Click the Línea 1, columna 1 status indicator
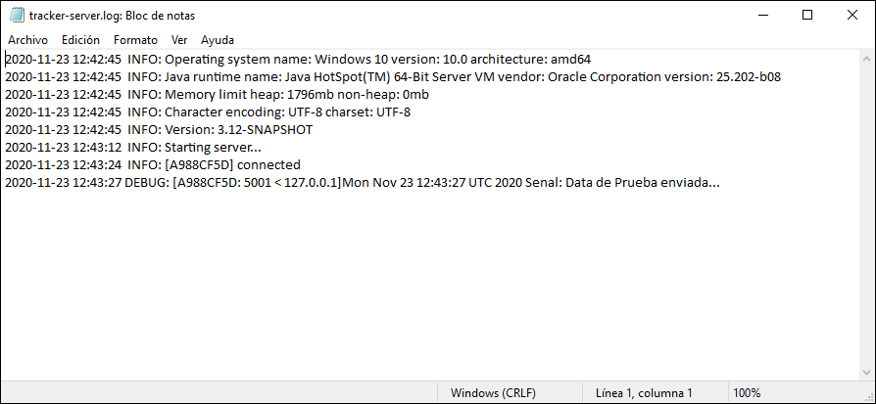 [644, 393]
